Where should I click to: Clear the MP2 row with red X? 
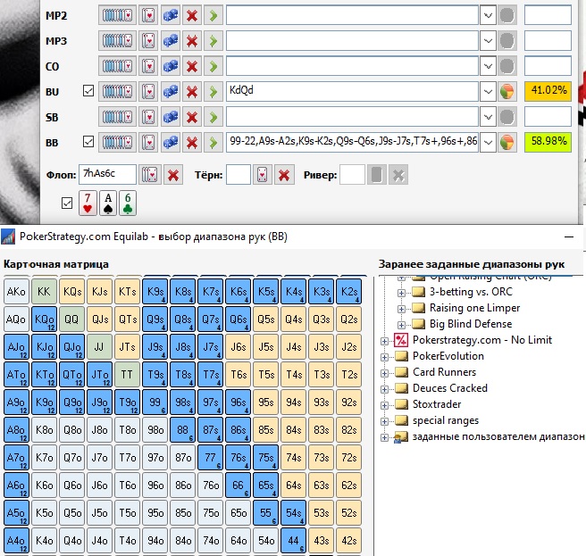click(x=192, y=16)
